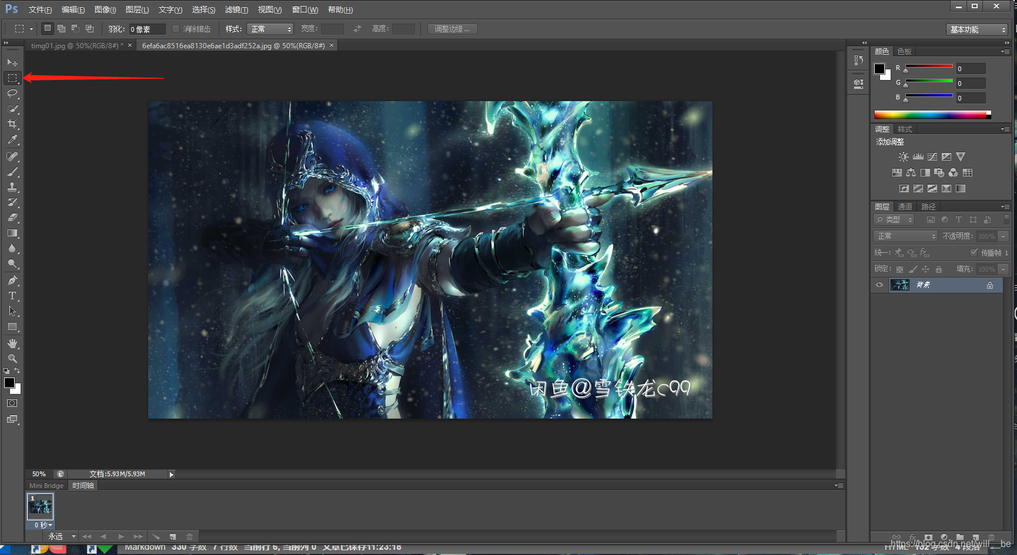Add Levels adjustment icon
The width and height of the screenshot is (1017, 555).
click(918, 157)
